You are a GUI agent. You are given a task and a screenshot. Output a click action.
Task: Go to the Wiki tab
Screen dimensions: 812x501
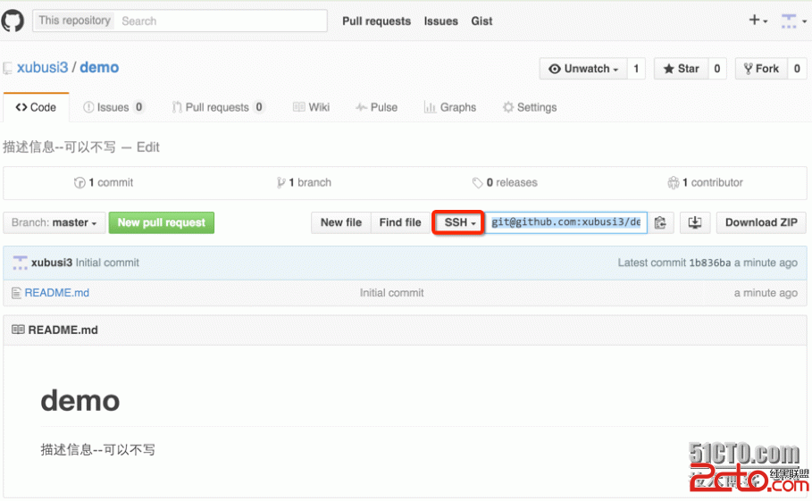(311, 108)
